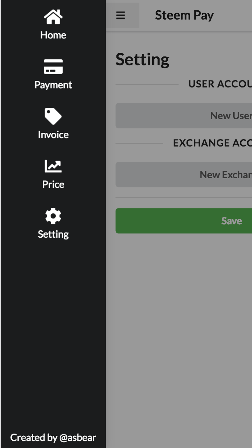Image resolution: width=252 pixels, height=448 pixels.
Task: Click the Setting gear icon
Action: tap(53, 216)
